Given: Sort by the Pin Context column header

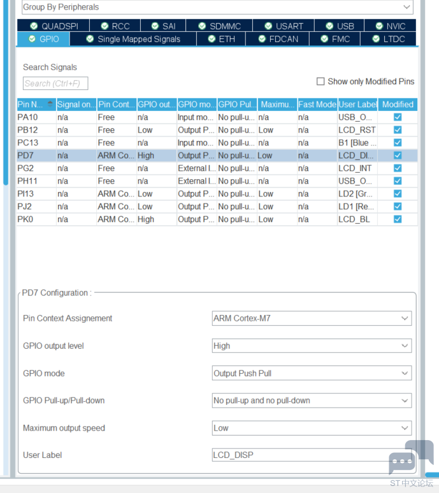Looking at the screenshot, I should pos(117,105).
